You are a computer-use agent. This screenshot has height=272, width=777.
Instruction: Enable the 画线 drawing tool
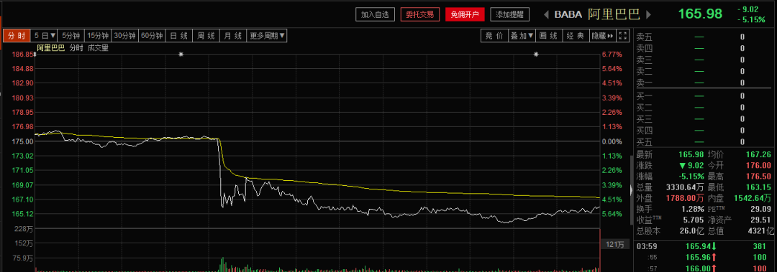[x=548, y=36]
